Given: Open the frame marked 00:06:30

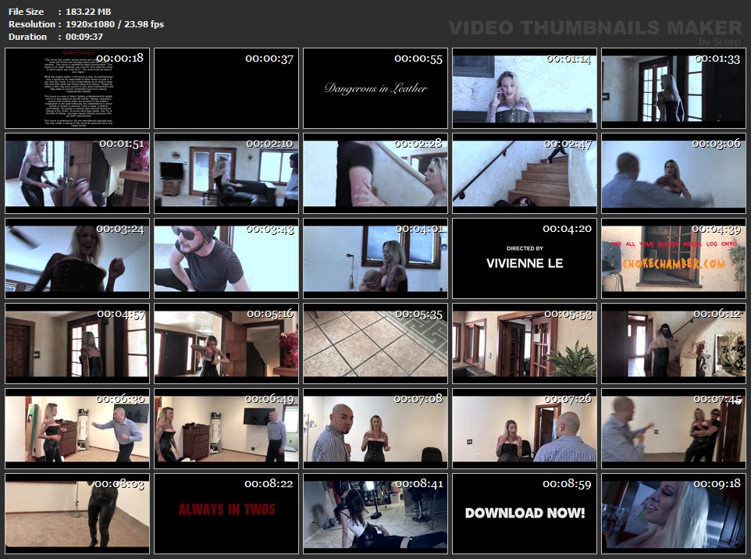Looking at the screenshot, I should (77, 429).
